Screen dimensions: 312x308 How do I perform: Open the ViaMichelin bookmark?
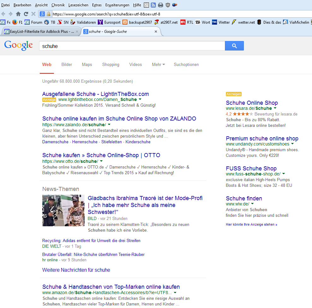point(296,22)
